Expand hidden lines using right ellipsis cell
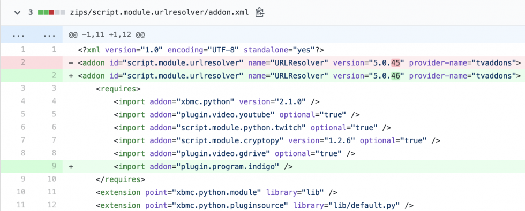The height and width of the screenshot is (211, 525). 47,35
